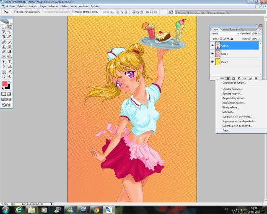The height and width of the screenshot is (214, 267).
Task: Hide Capa 8 layer visibility eye
Action: click(x=213, y=54)
